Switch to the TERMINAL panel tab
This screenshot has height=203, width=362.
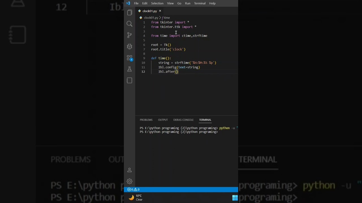(x=205, y=120)
